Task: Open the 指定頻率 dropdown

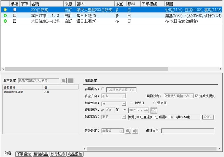Action: 124,104
